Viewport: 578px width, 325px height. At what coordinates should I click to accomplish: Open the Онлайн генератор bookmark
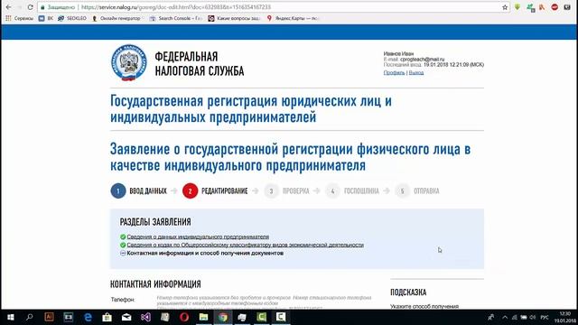(117, 18)
